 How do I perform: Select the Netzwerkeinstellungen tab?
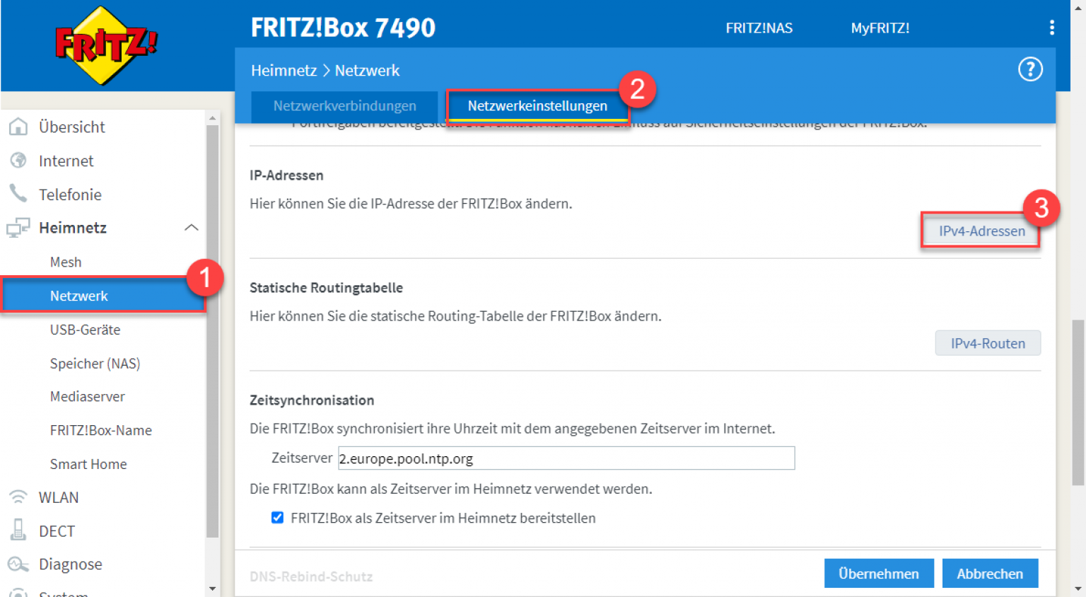click(537, 105)
